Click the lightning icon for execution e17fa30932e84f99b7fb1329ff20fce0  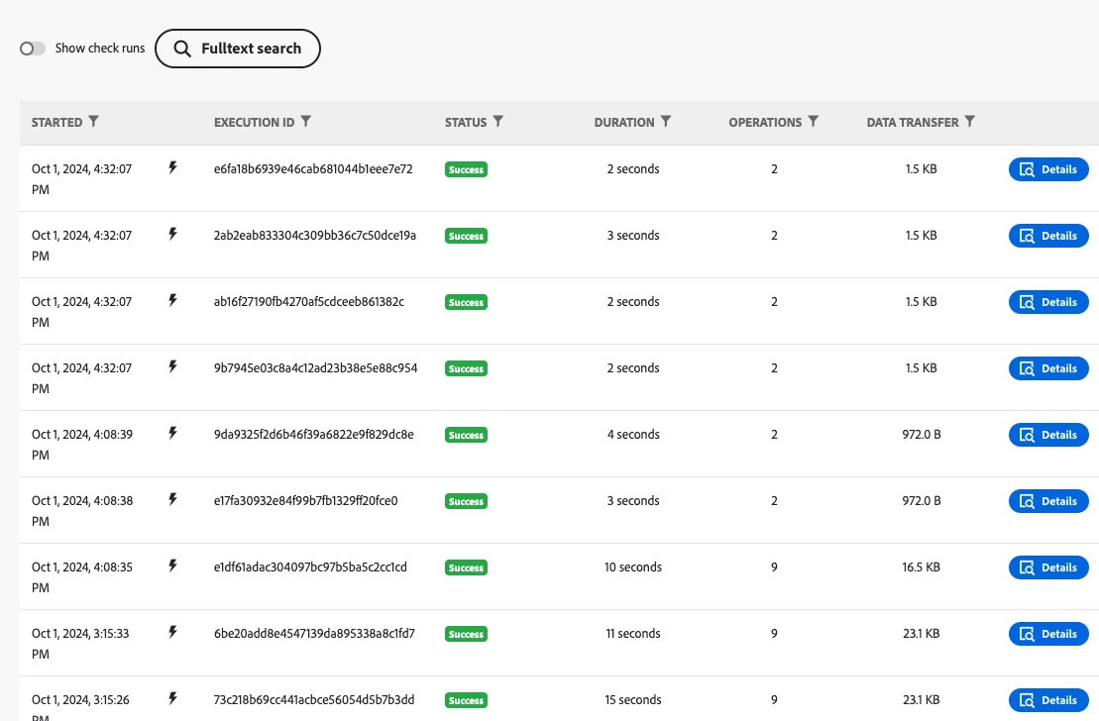pos(172,499)
